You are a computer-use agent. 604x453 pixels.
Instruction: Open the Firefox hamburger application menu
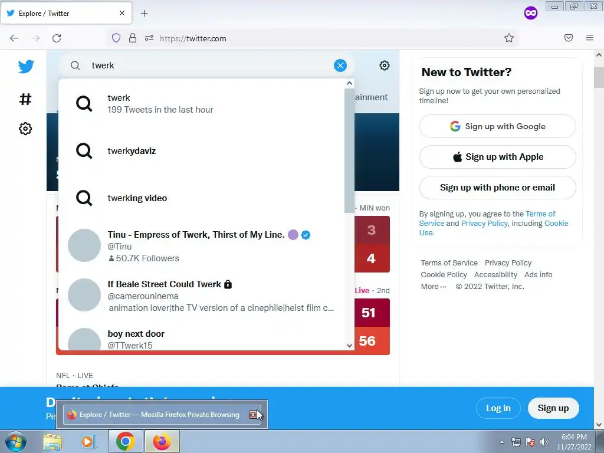tap(590, 38)
